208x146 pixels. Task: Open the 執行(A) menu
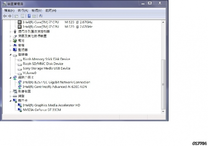(x=23, y=11)
